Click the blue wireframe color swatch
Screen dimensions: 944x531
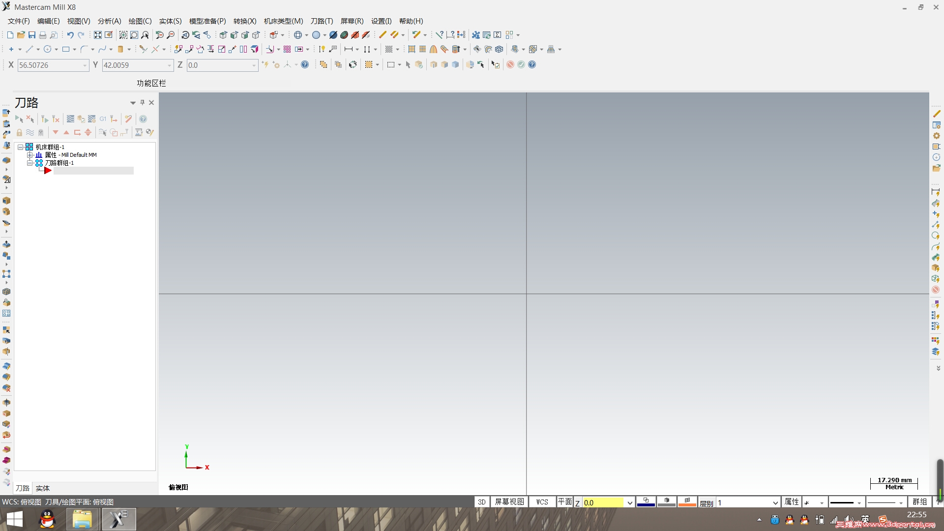coord(646,502)
